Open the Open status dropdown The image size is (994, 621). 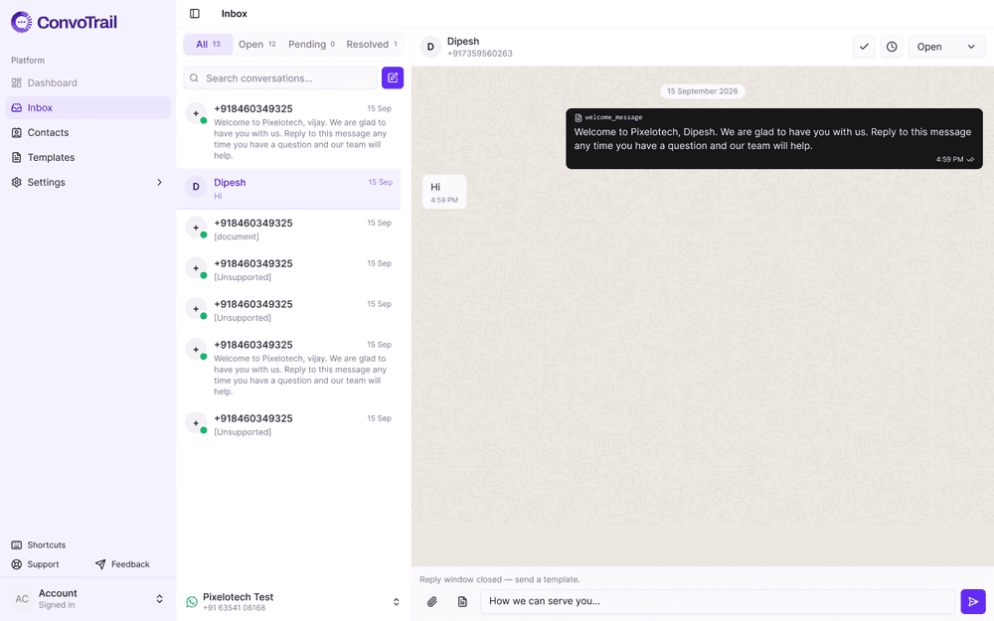pyautogui.click(x=946, y=47)
